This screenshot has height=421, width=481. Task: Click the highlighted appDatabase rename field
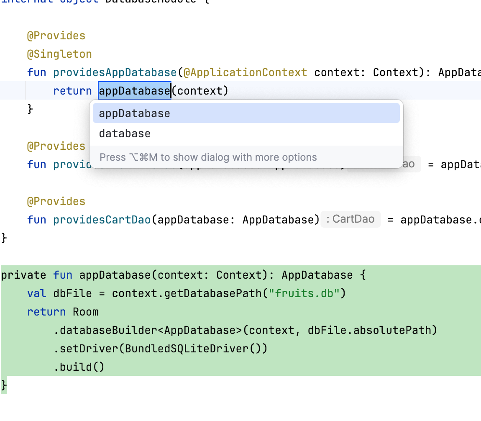coord(134,91)
